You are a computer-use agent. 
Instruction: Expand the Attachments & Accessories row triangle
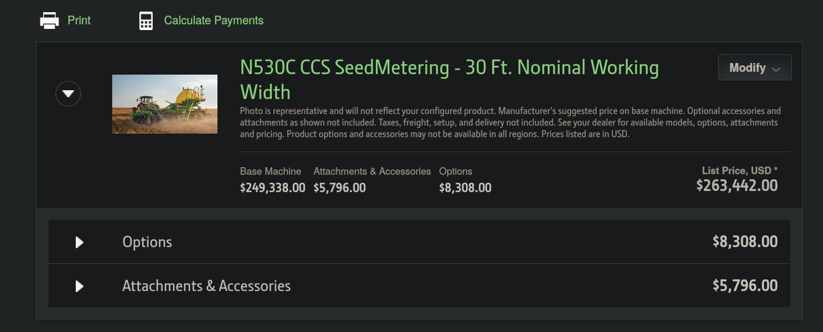[x=79, y=286]
